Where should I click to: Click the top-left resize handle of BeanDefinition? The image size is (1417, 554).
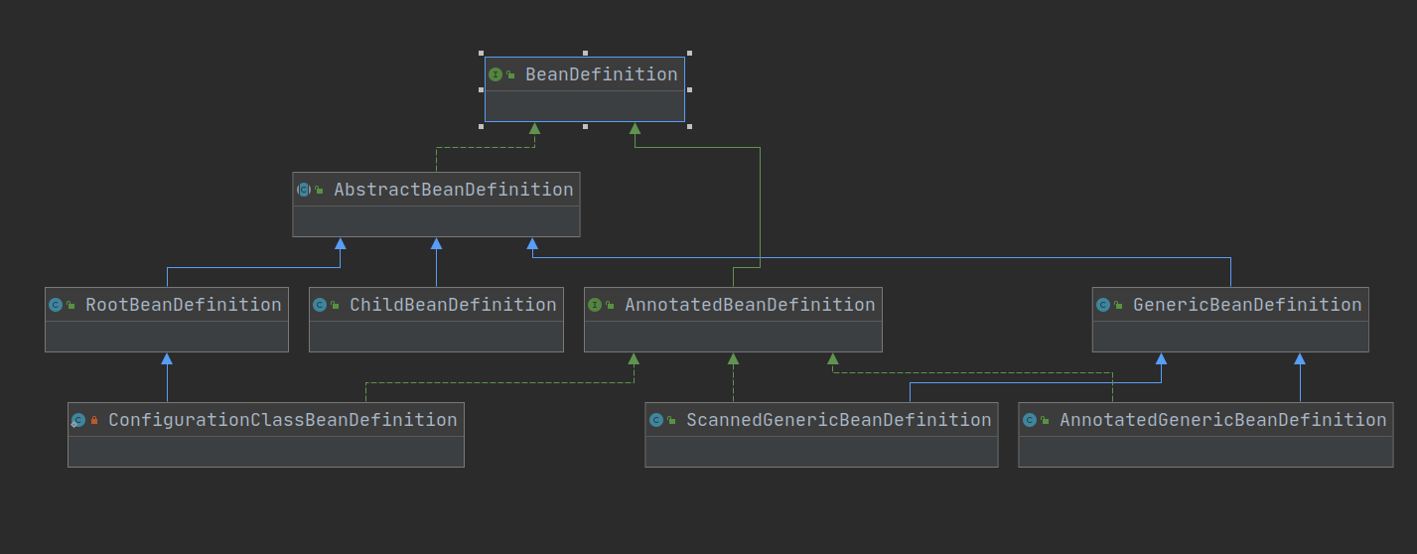coord(482,54)
